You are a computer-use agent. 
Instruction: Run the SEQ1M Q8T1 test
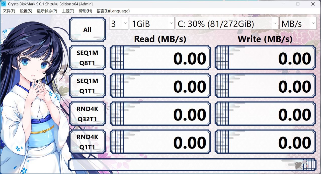87,58
